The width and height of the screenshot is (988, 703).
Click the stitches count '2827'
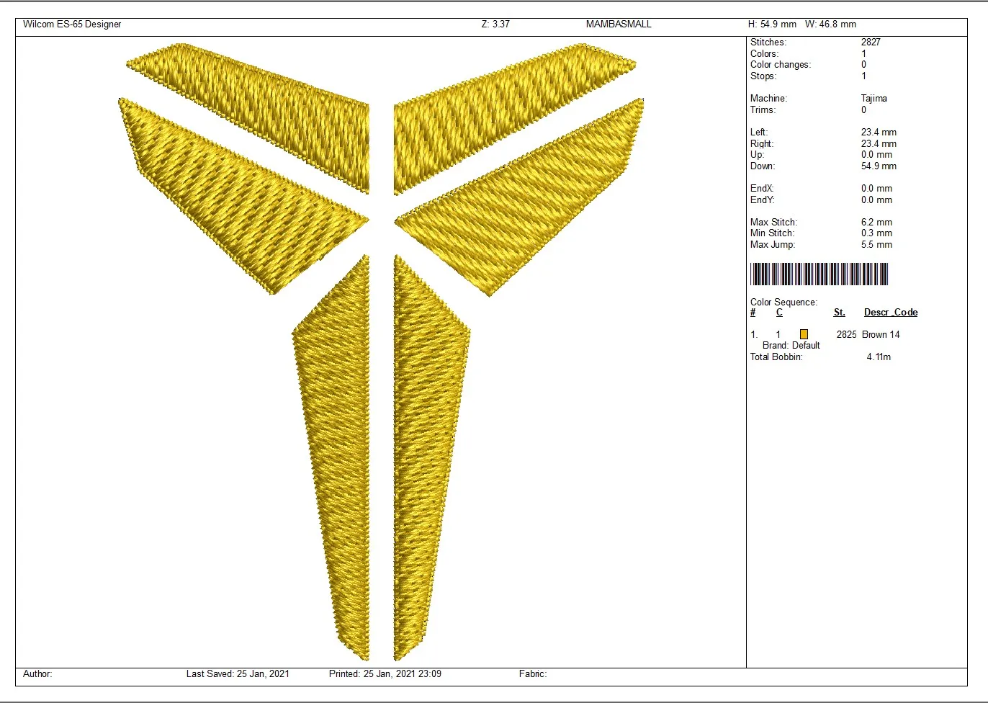871,42
